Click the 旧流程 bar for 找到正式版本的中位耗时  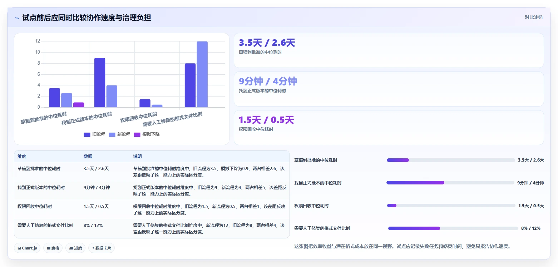[100, 83]
